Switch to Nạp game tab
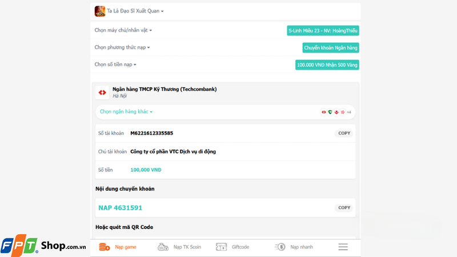457x257 pixels. [x=118, y=247]
